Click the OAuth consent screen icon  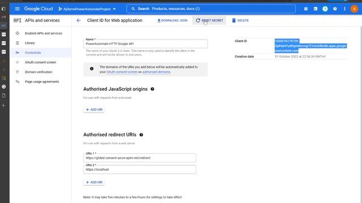point(18,63)
